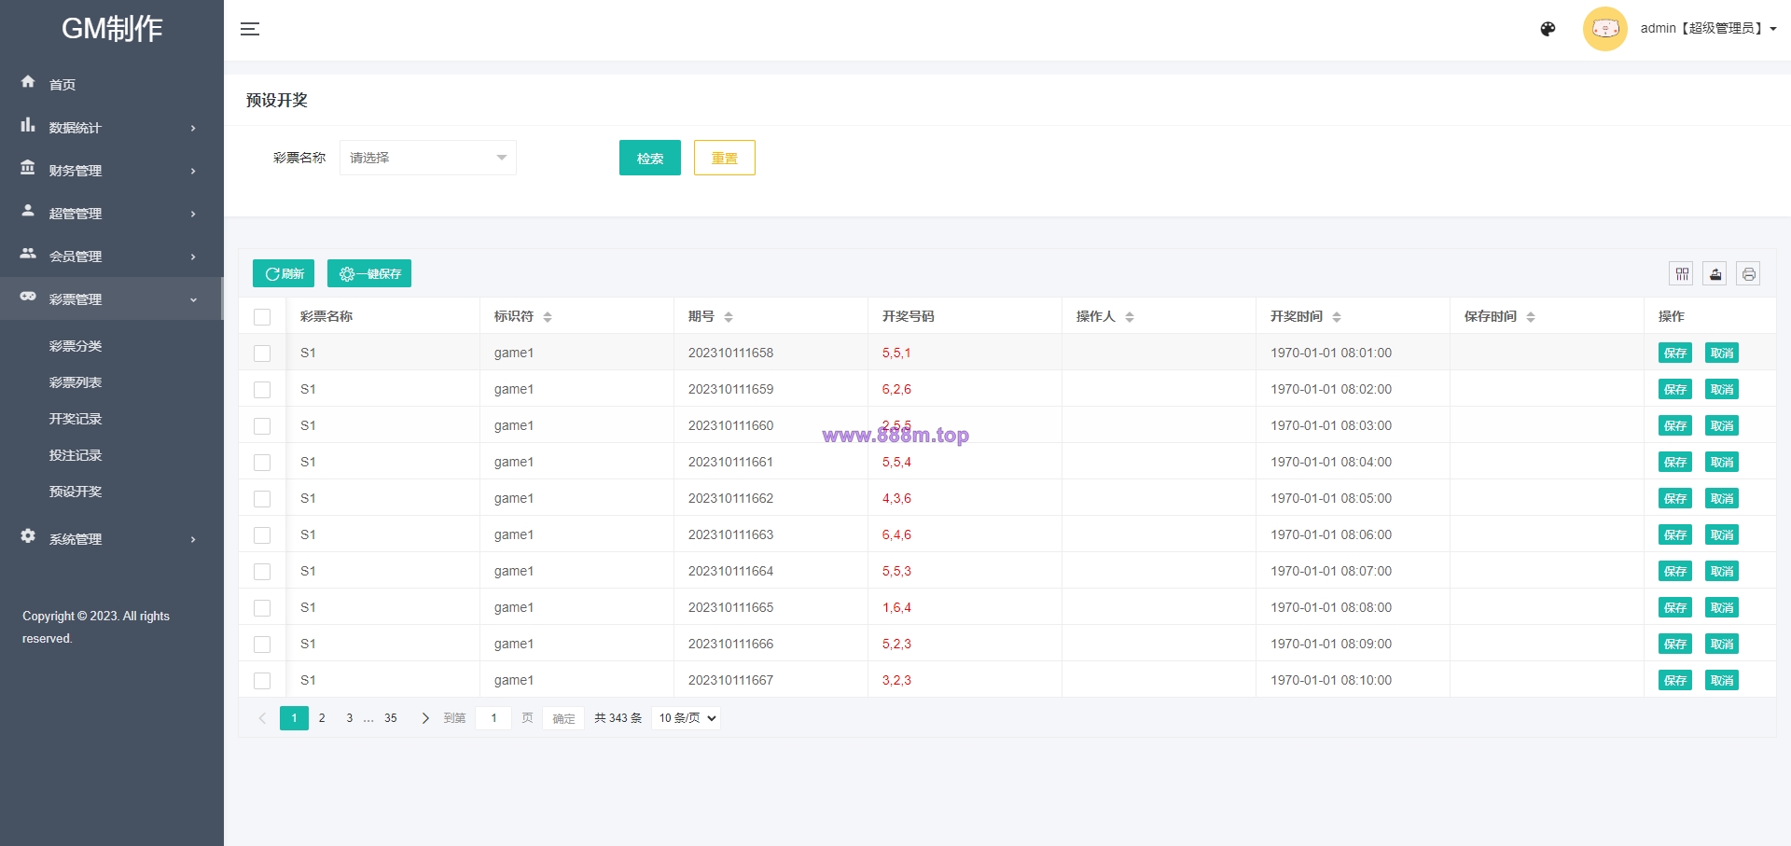Click the jump-to page number field

(493, 718)
